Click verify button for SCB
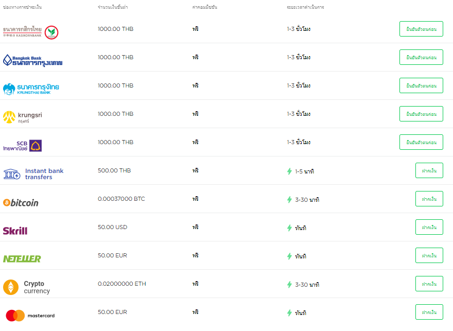 (421, 142)
